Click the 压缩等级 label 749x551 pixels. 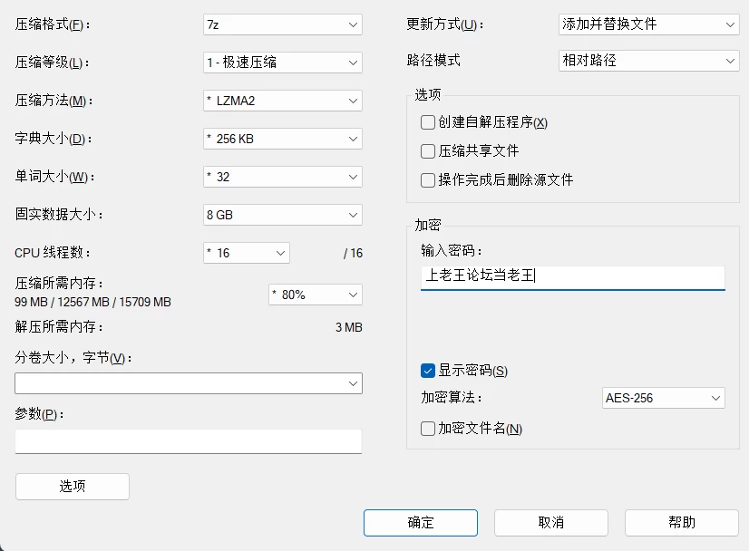(x=53, y=63)
